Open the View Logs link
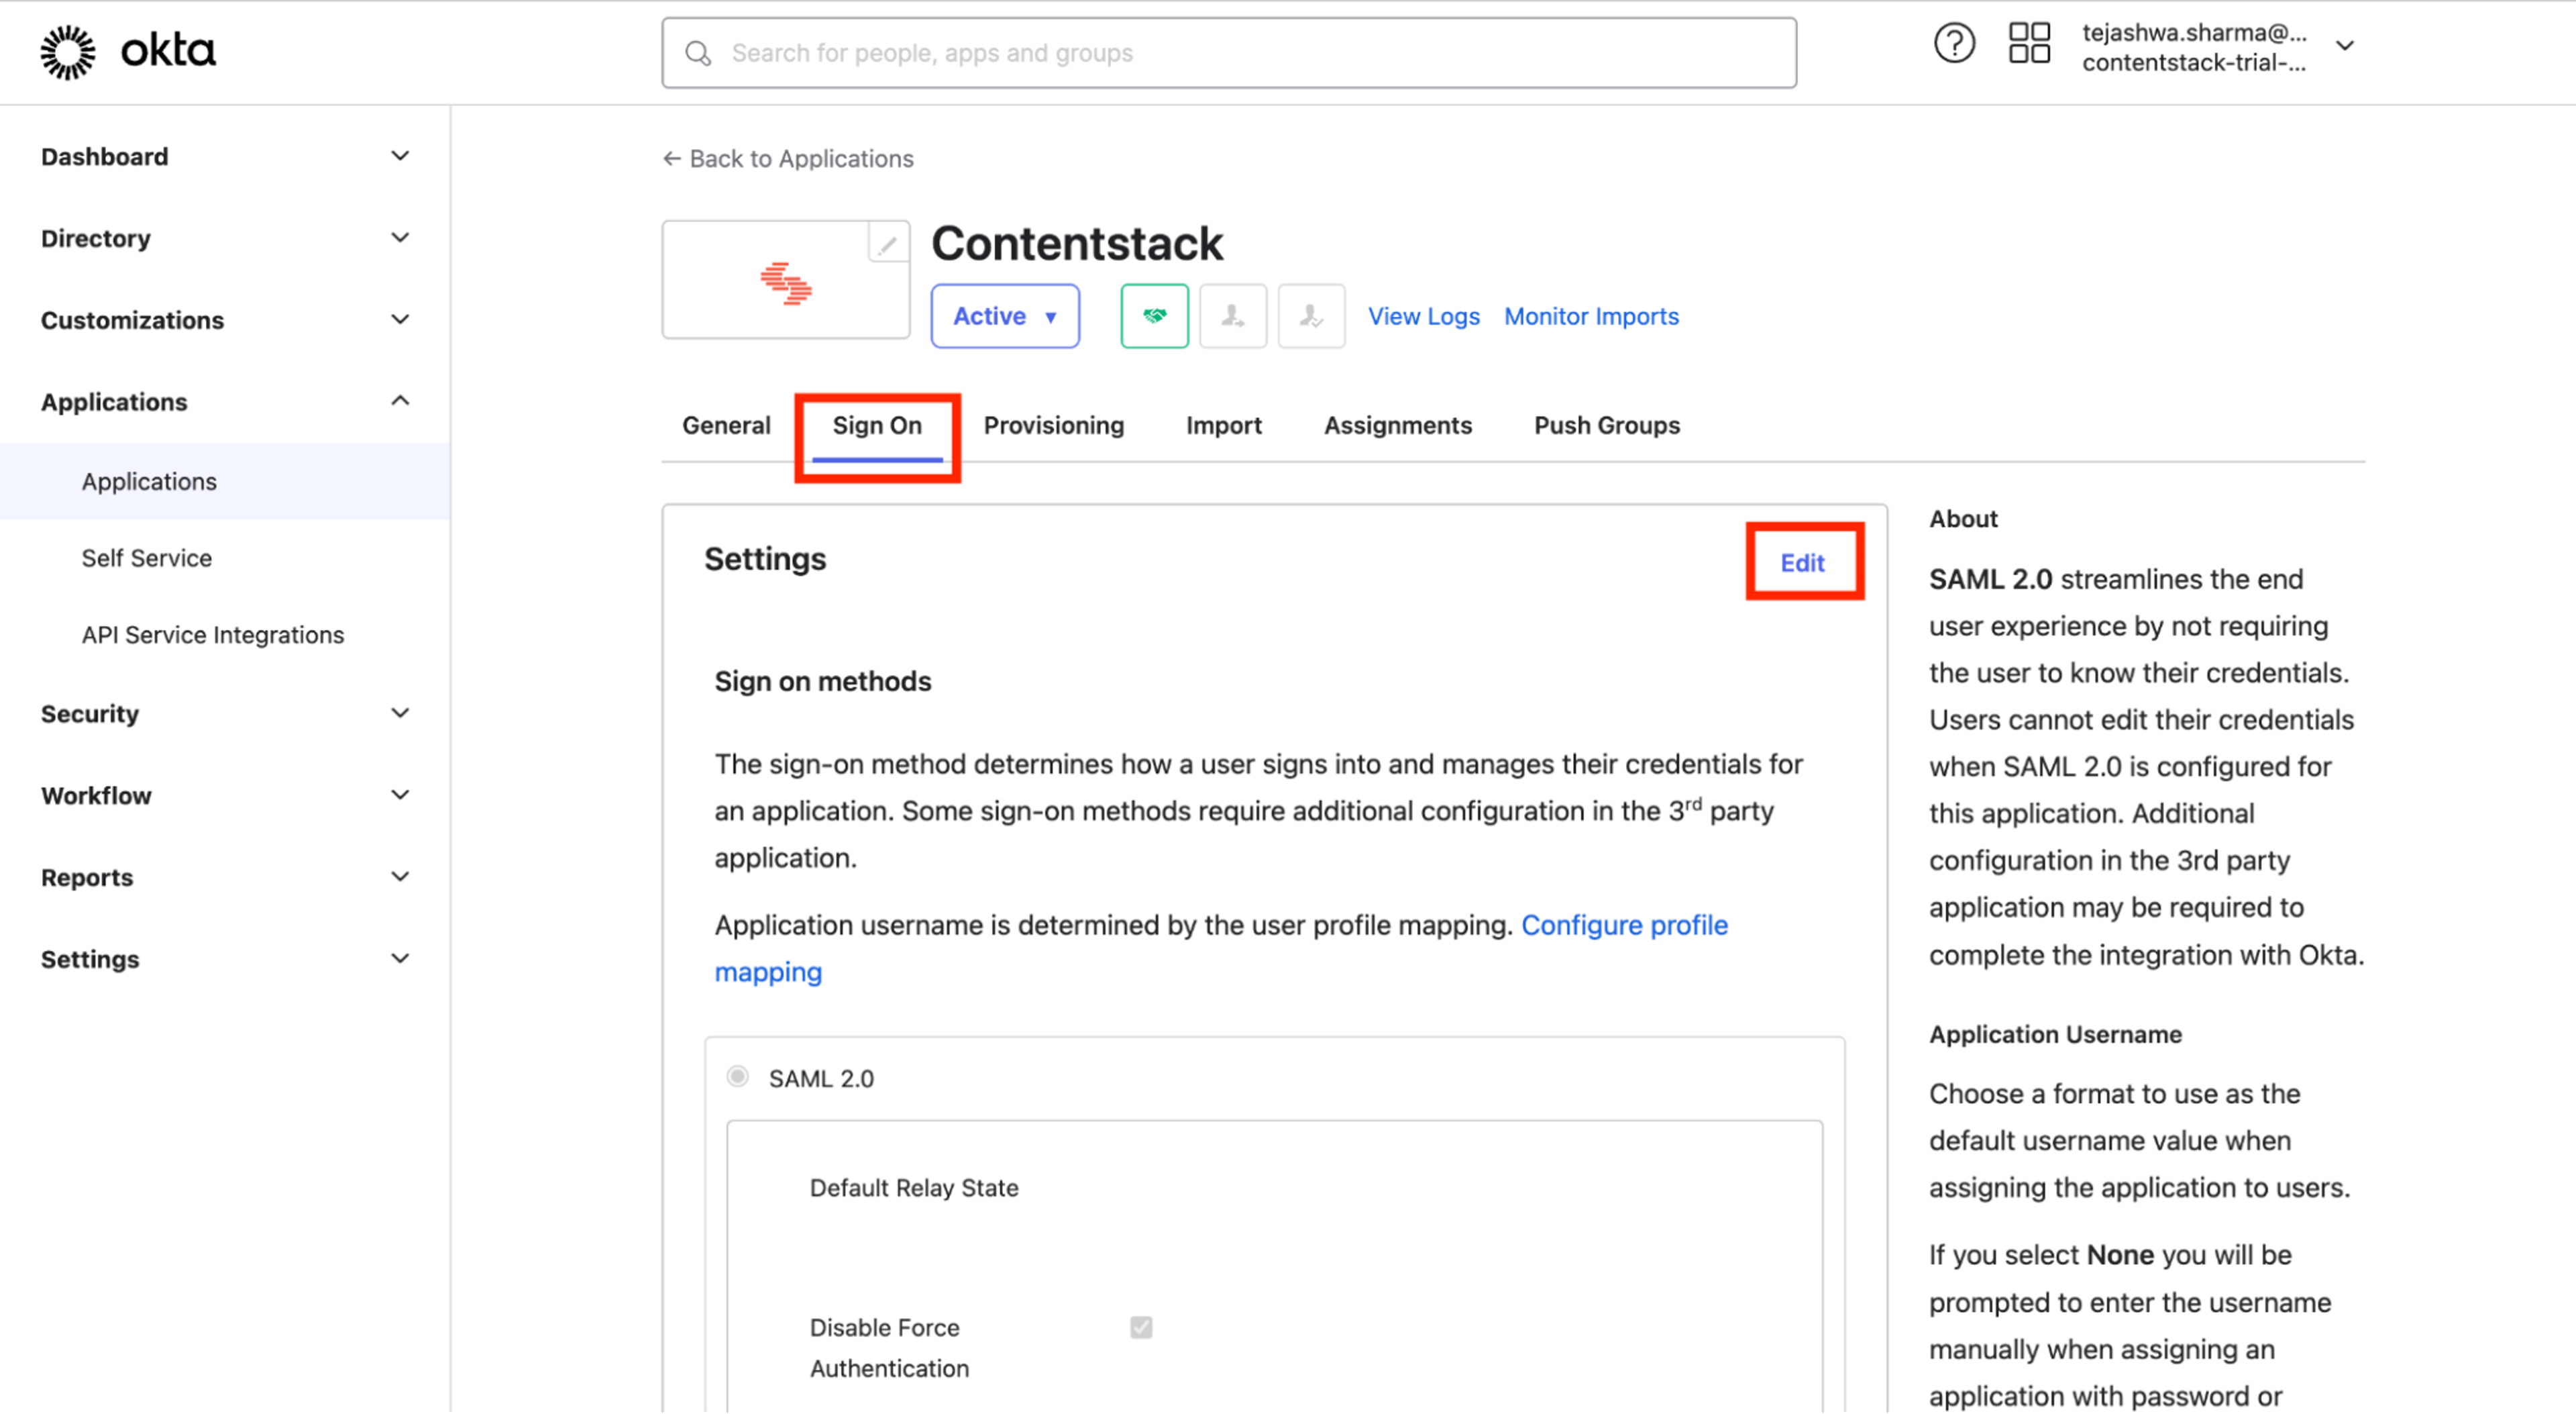Screen dimensions: 2576x1414 pos(1423,316)
